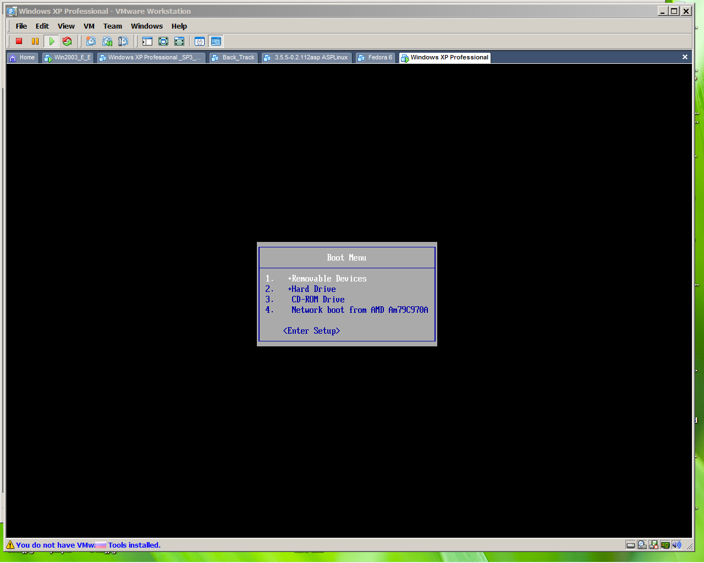Maximize the VMware Workstation window
Viewport: 704px width, 563px height.
pos(674,11)
